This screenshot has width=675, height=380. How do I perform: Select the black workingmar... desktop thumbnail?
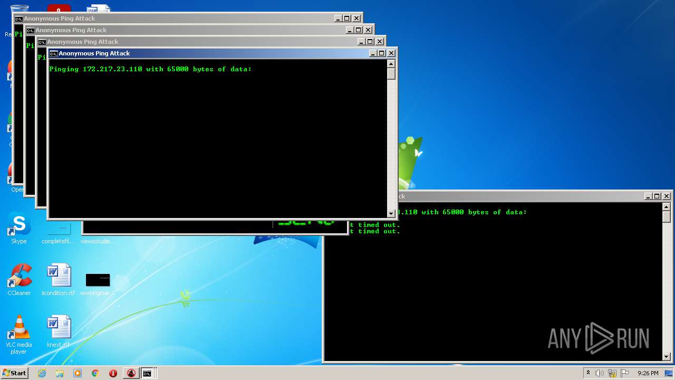tap(98, 280)
